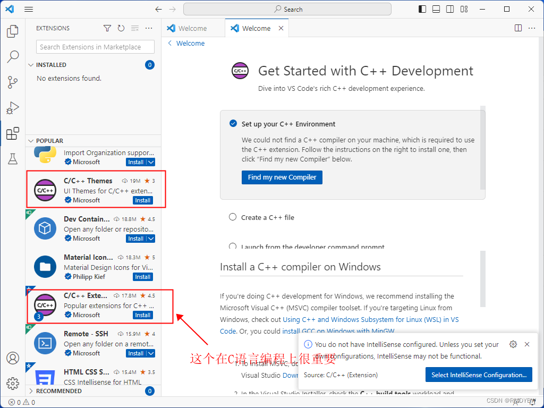The height and width of the screenshot is (408, 544).
Task: Install the Dev Containers extension
Action: (x=135, y=239)
